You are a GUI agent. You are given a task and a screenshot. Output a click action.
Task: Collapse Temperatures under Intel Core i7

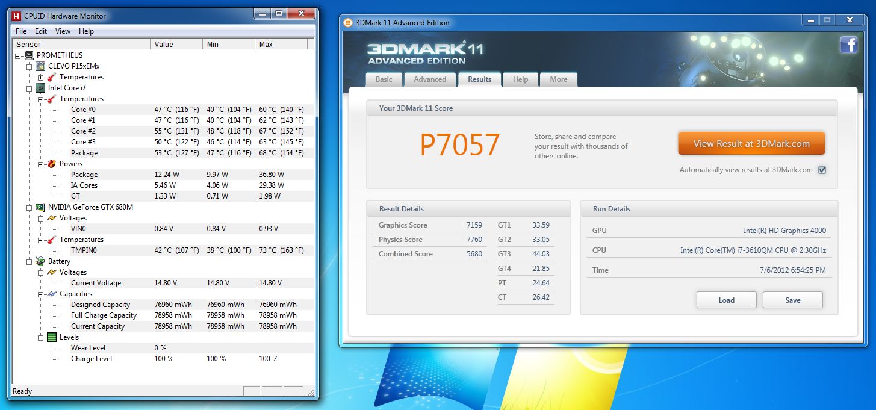[40, 99]
